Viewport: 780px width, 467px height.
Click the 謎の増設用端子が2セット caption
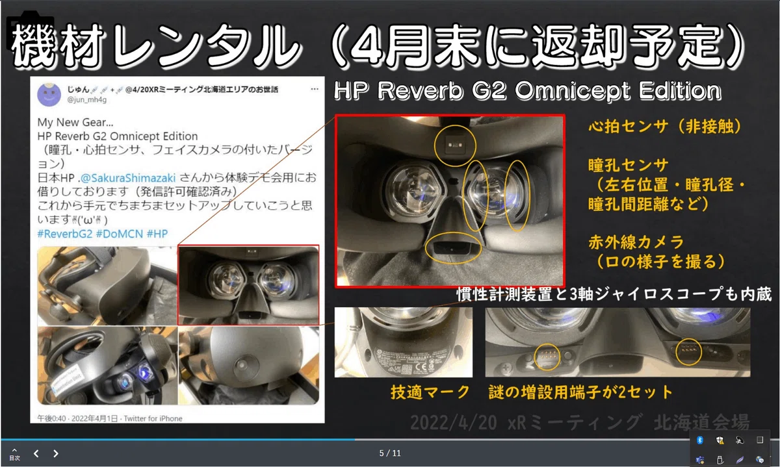(x=580, y=392)
